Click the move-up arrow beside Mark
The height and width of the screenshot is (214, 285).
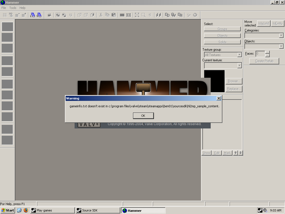tap(235, 153)
